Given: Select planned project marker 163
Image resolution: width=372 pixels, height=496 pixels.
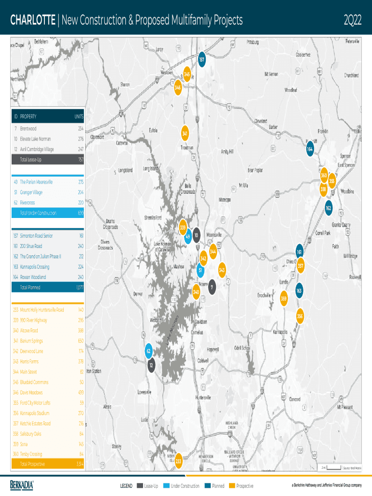Looking at the screenshot, I should pyautogui.click(x=299, y=290).
